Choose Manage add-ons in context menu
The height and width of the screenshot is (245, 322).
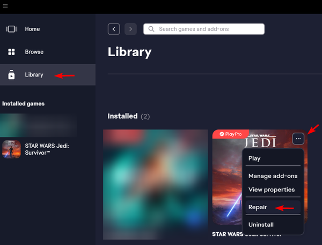[273, 176]
